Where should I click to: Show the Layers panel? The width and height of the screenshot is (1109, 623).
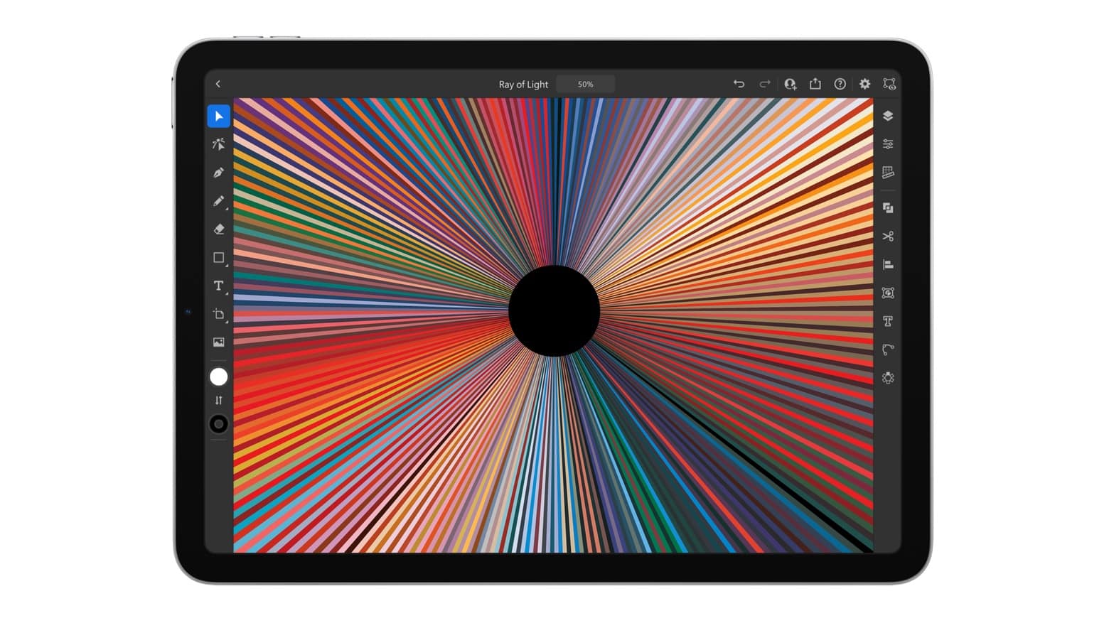(x=888, y=116)
